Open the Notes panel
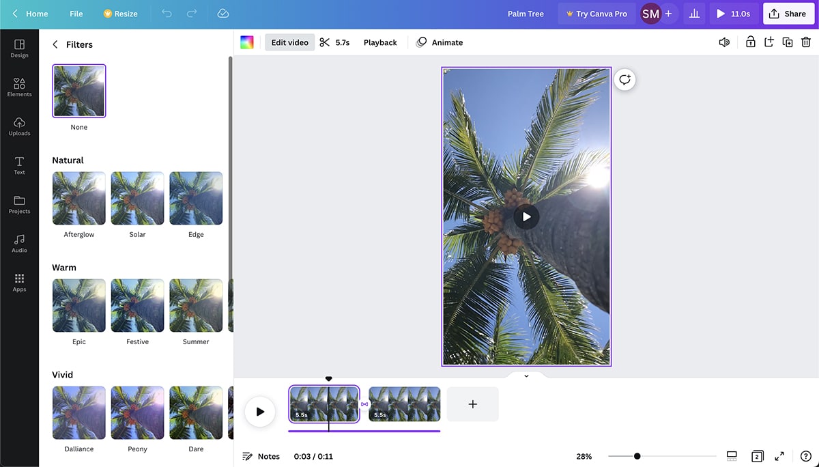This screenshot has height=467, width=819. (x=261, y=456)
